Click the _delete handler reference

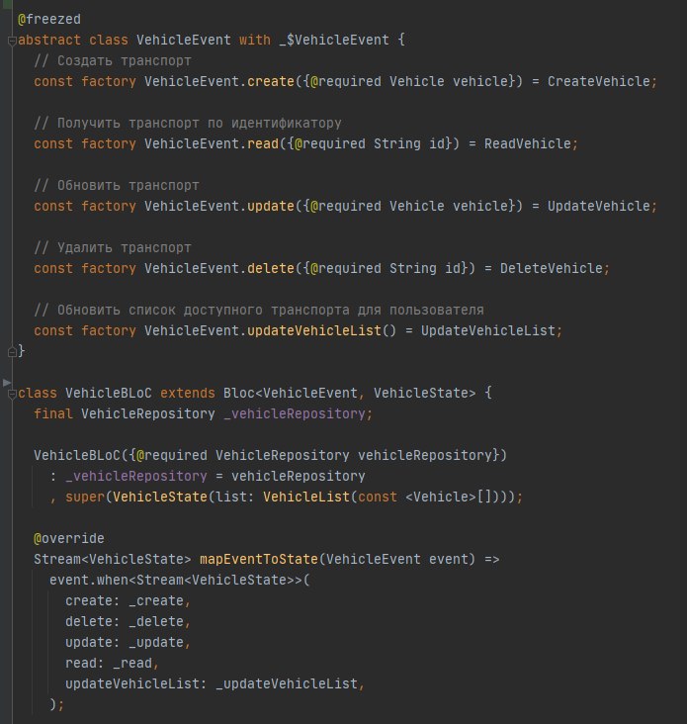point(156,622)
